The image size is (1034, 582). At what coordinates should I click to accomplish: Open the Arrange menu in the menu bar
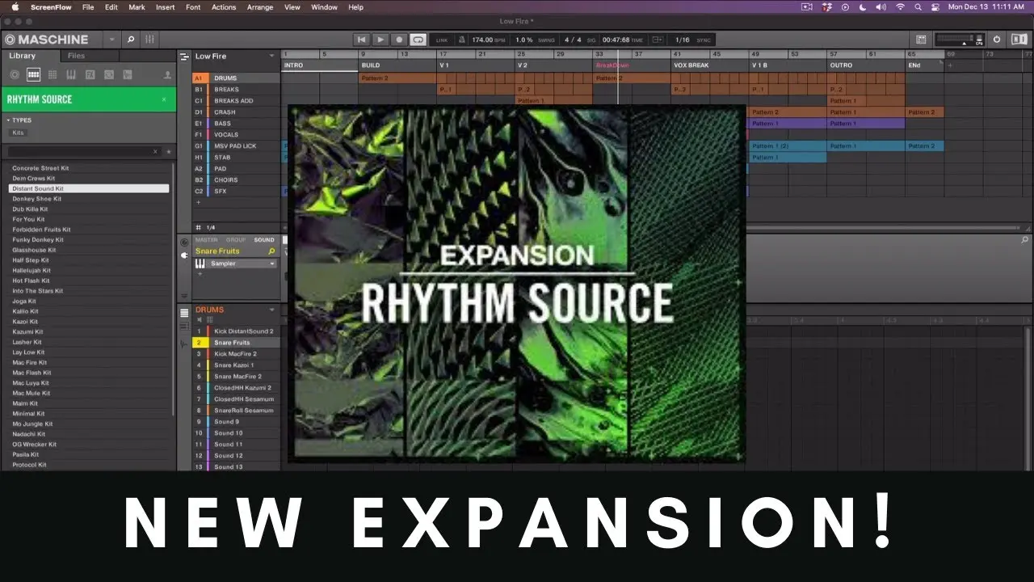pyautogui.click(x=260, y=7)
